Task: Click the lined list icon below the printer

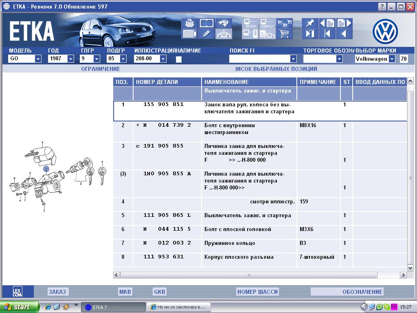Action: (189, 34)
